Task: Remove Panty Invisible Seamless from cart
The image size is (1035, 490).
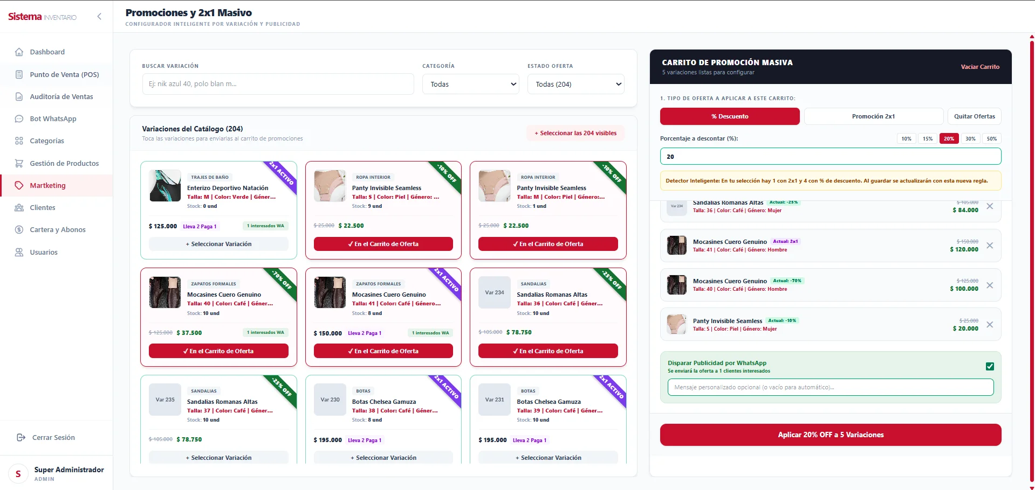Action: [990, 325]
